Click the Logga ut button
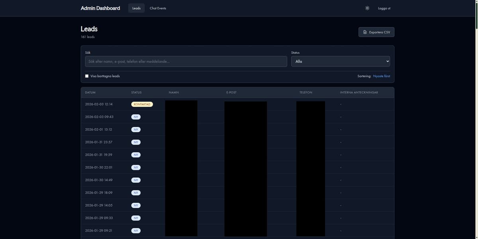Image resolution: width=478 pixels, height=239 pixels. [x=384, y=8]
